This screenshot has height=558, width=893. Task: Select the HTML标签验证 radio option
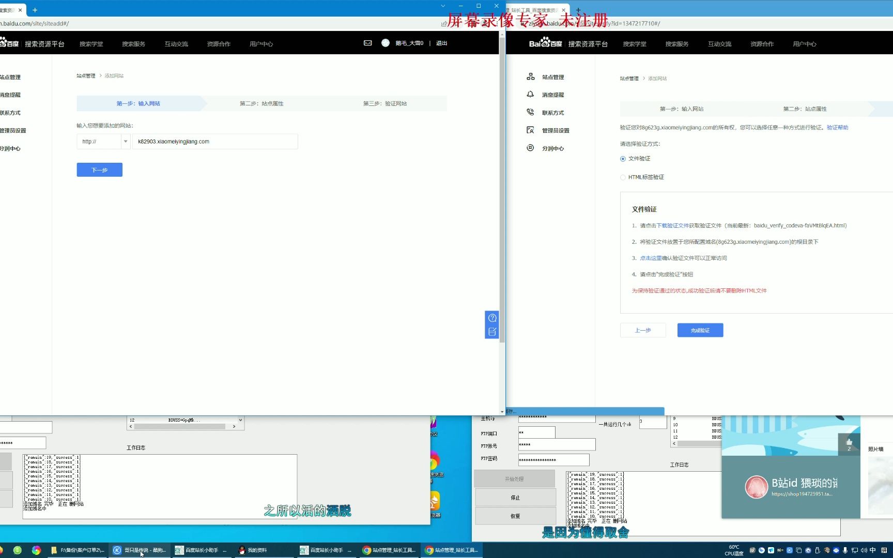(x=623, y=177)
